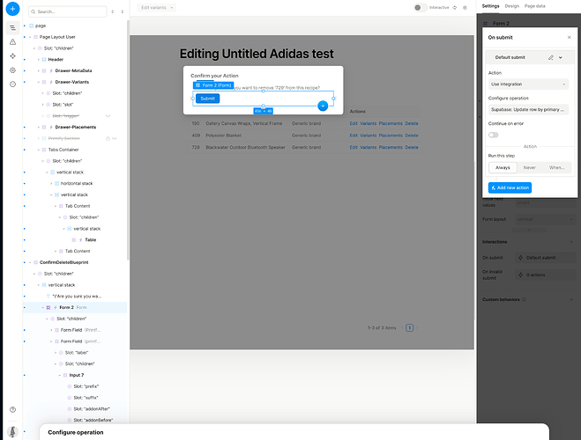The width and height of the screenshot is (581, 440).
Task: Close the On submit panel
Action: pyautogui.click(x=570, y=37)
